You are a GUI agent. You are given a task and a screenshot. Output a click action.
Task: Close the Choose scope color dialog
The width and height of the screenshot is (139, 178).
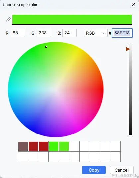coord(134,4)
